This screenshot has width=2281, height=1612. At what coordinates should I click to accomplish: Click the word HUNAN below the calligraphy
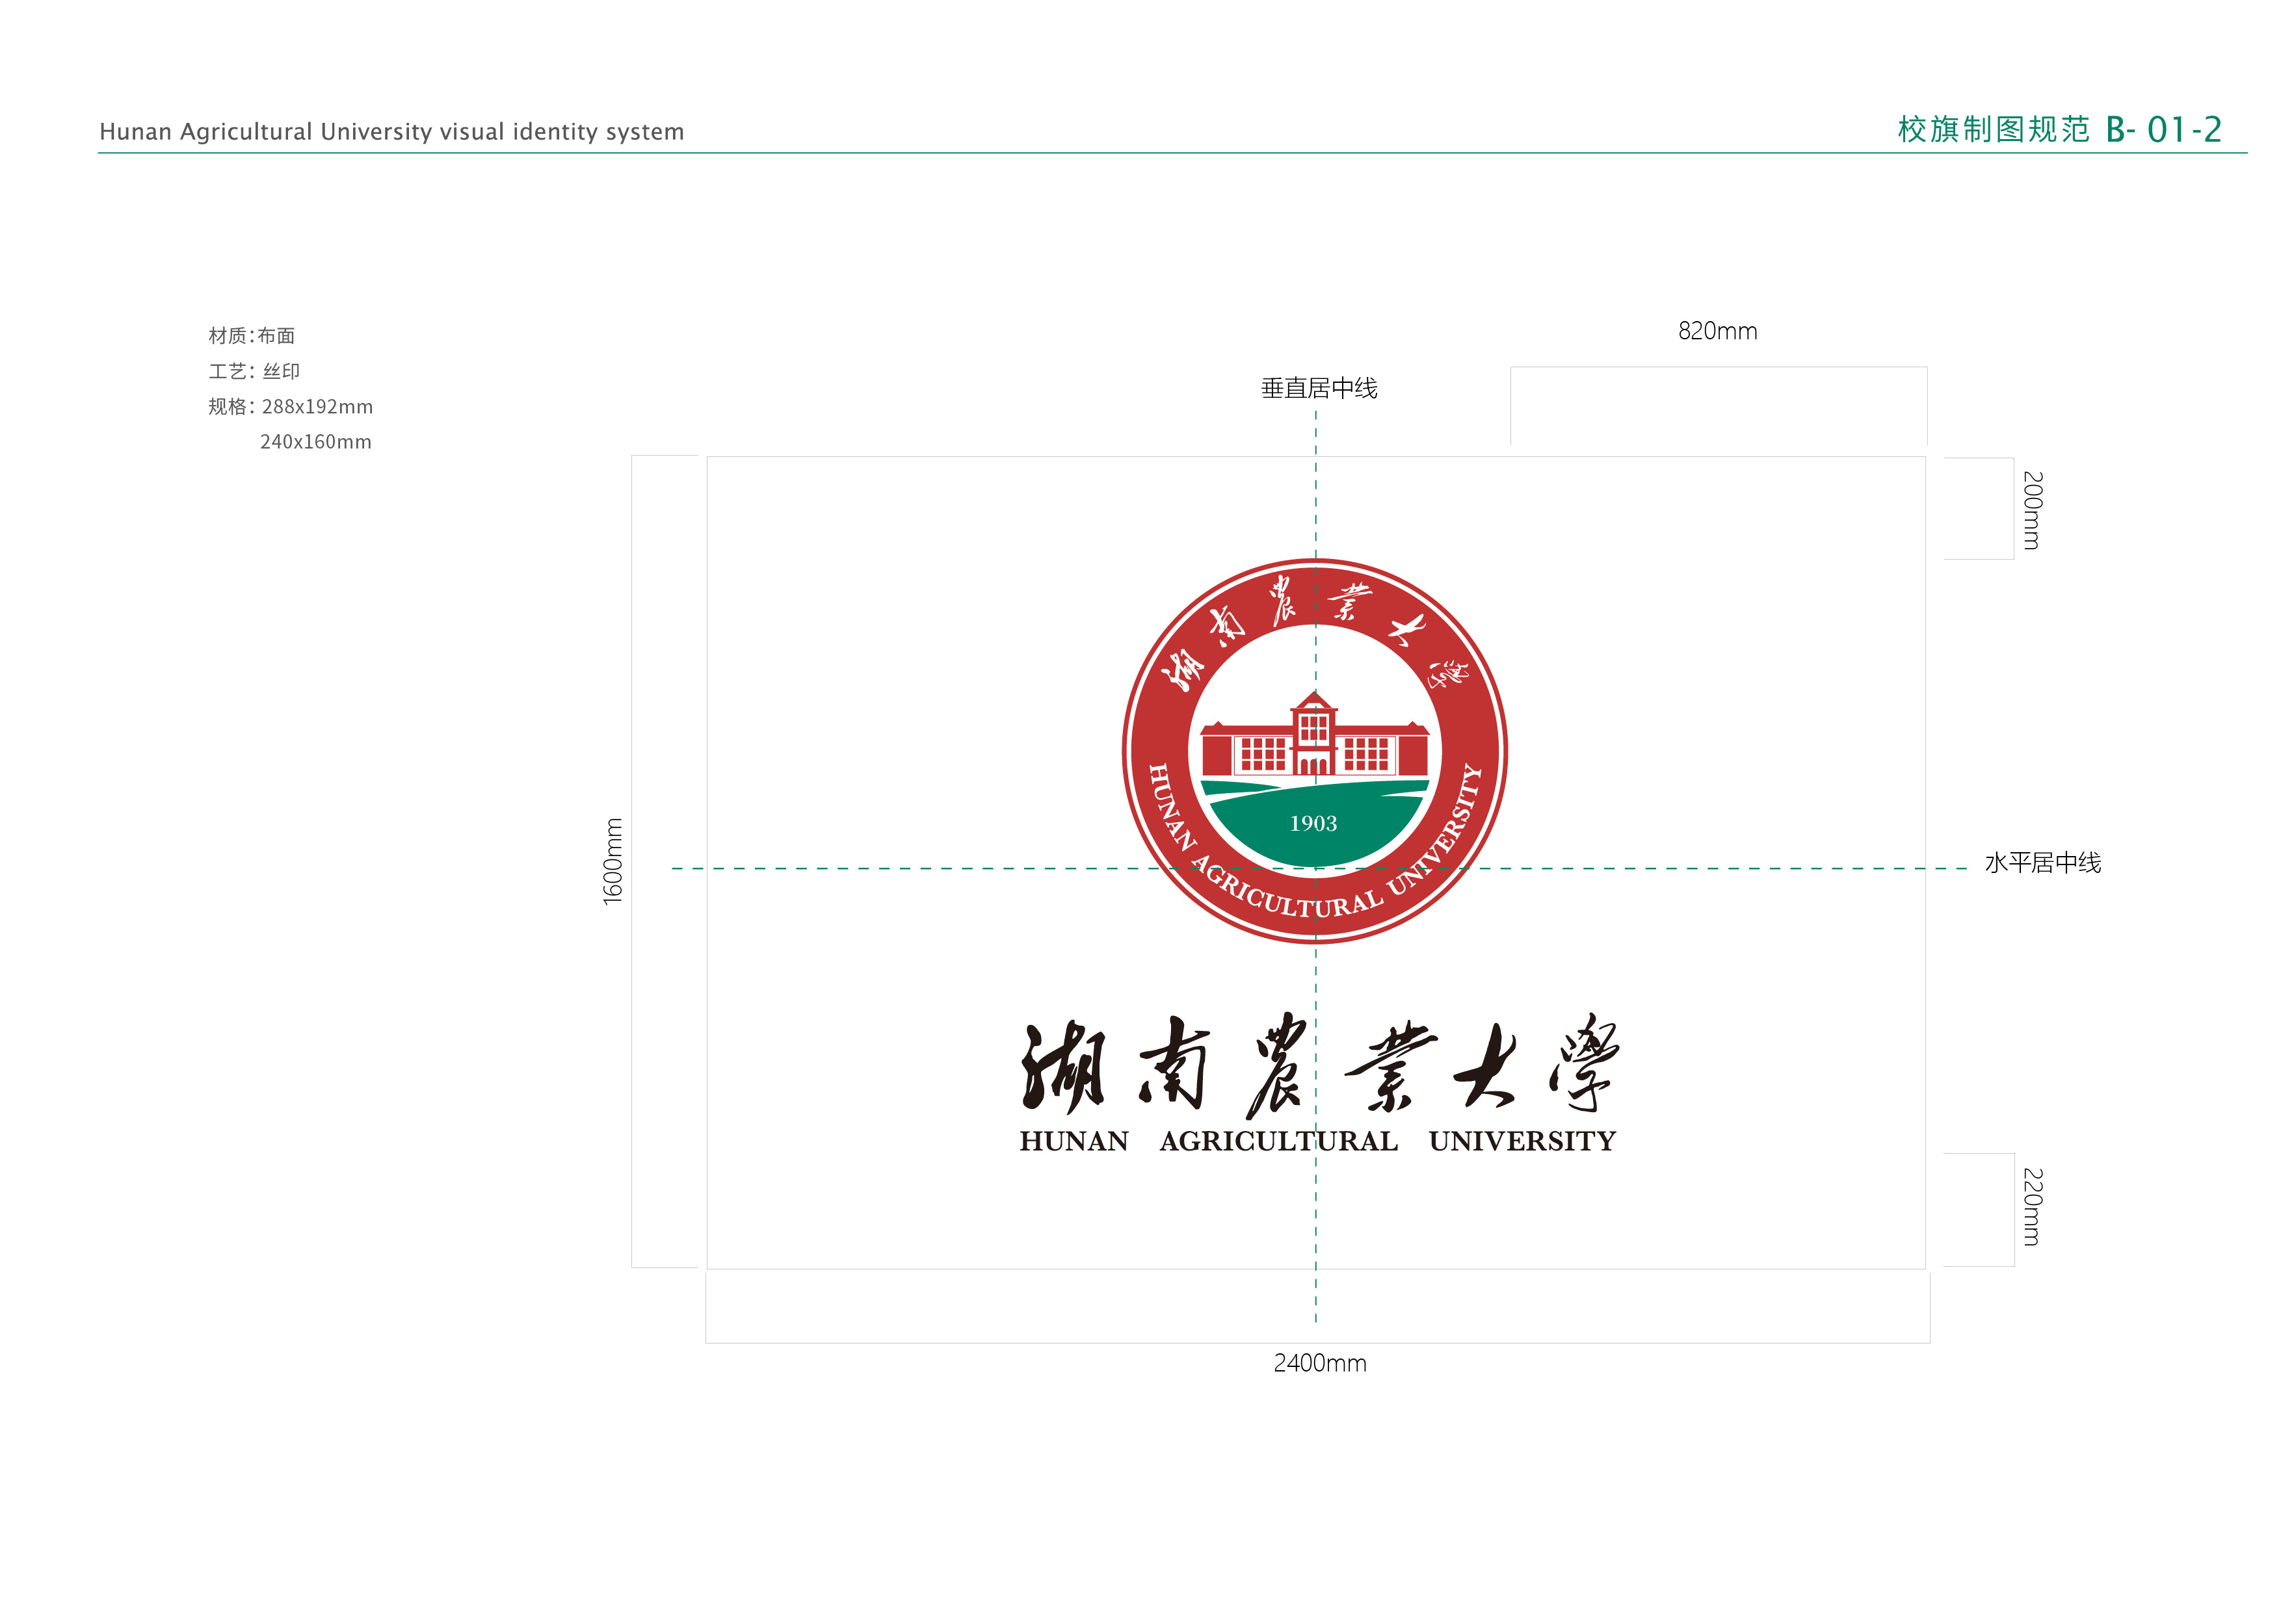(x=1073, y=1141)
